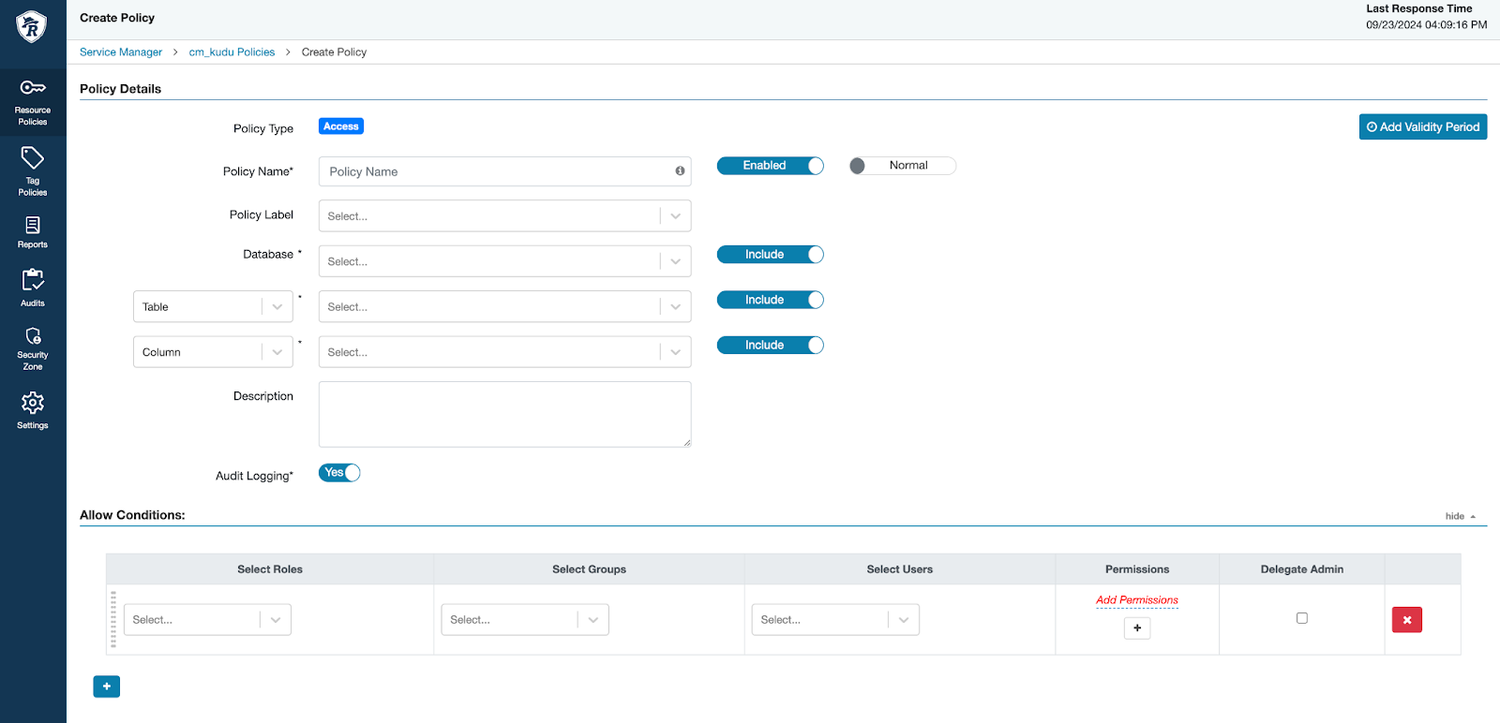
Task: Navigate to Service Manager breadcrumb
Action: (x=121, y=52)
